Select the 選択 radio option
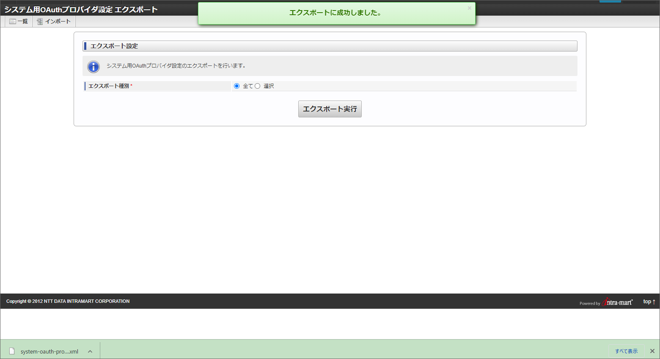Viewport: 660px width, 359px height. point(257,86)
